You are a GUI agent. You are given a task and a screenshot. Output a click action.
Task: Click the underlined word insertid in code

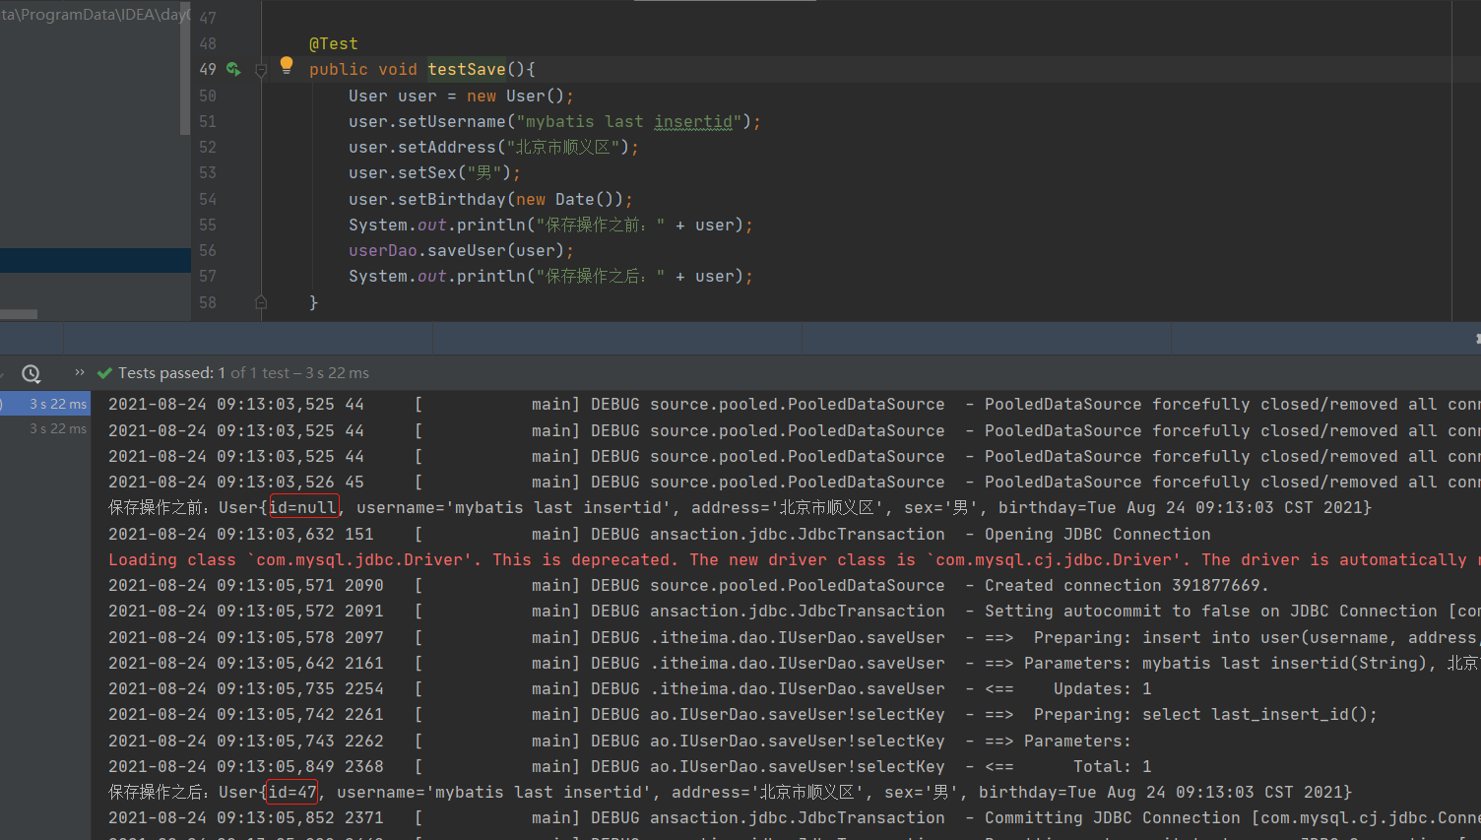click(x=693, y=121)
